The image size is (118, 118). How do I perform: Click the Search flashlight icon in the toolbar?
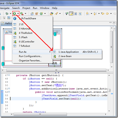[56, 13]
